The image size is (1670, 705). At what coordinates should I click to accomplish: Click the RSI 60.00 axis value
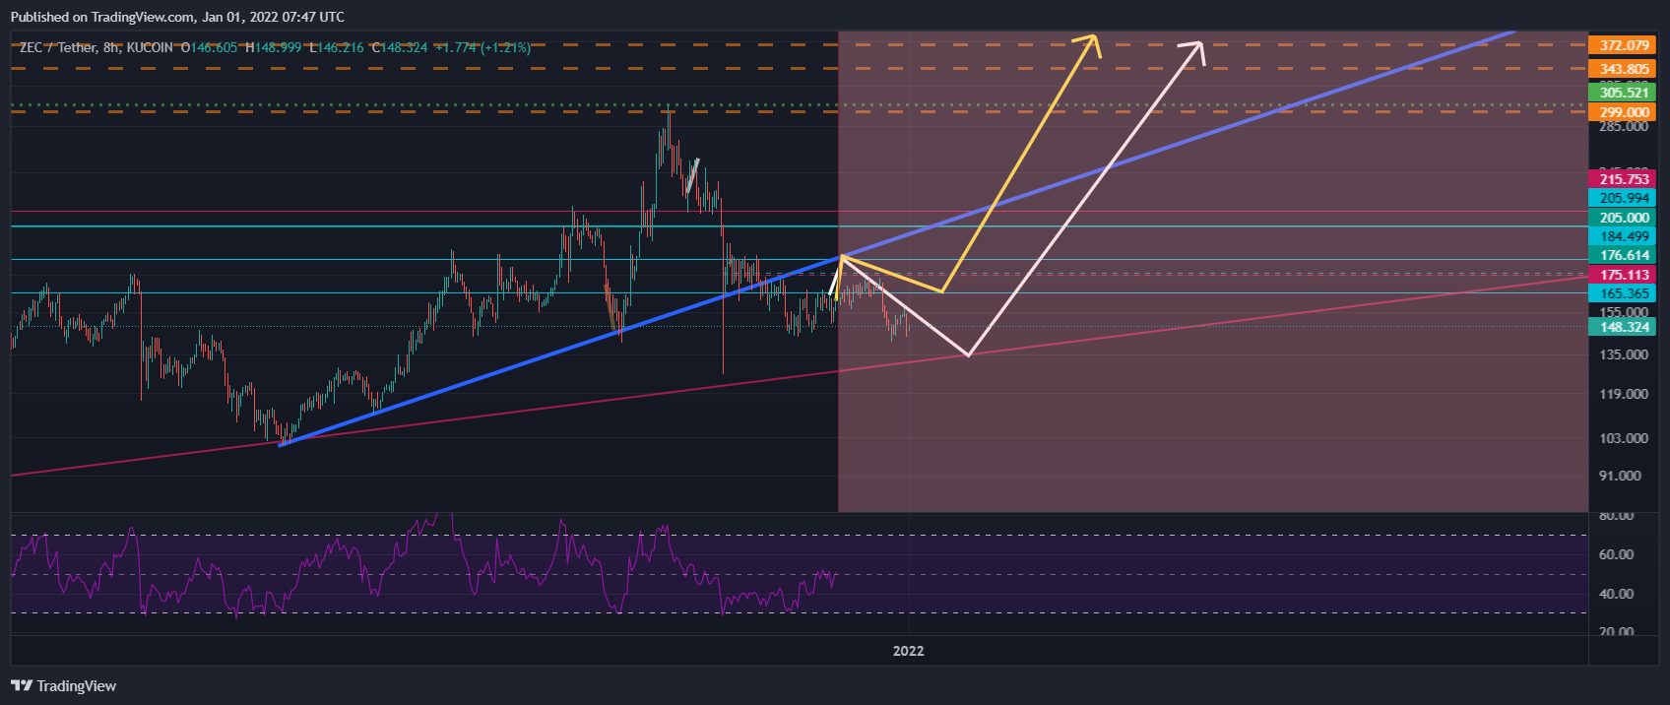1617,554
